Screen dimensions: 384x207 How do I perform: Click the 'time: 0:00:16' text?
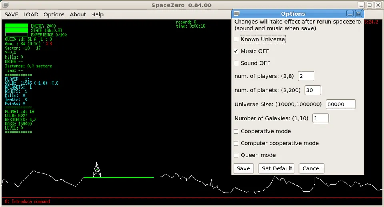coord(190,26)
